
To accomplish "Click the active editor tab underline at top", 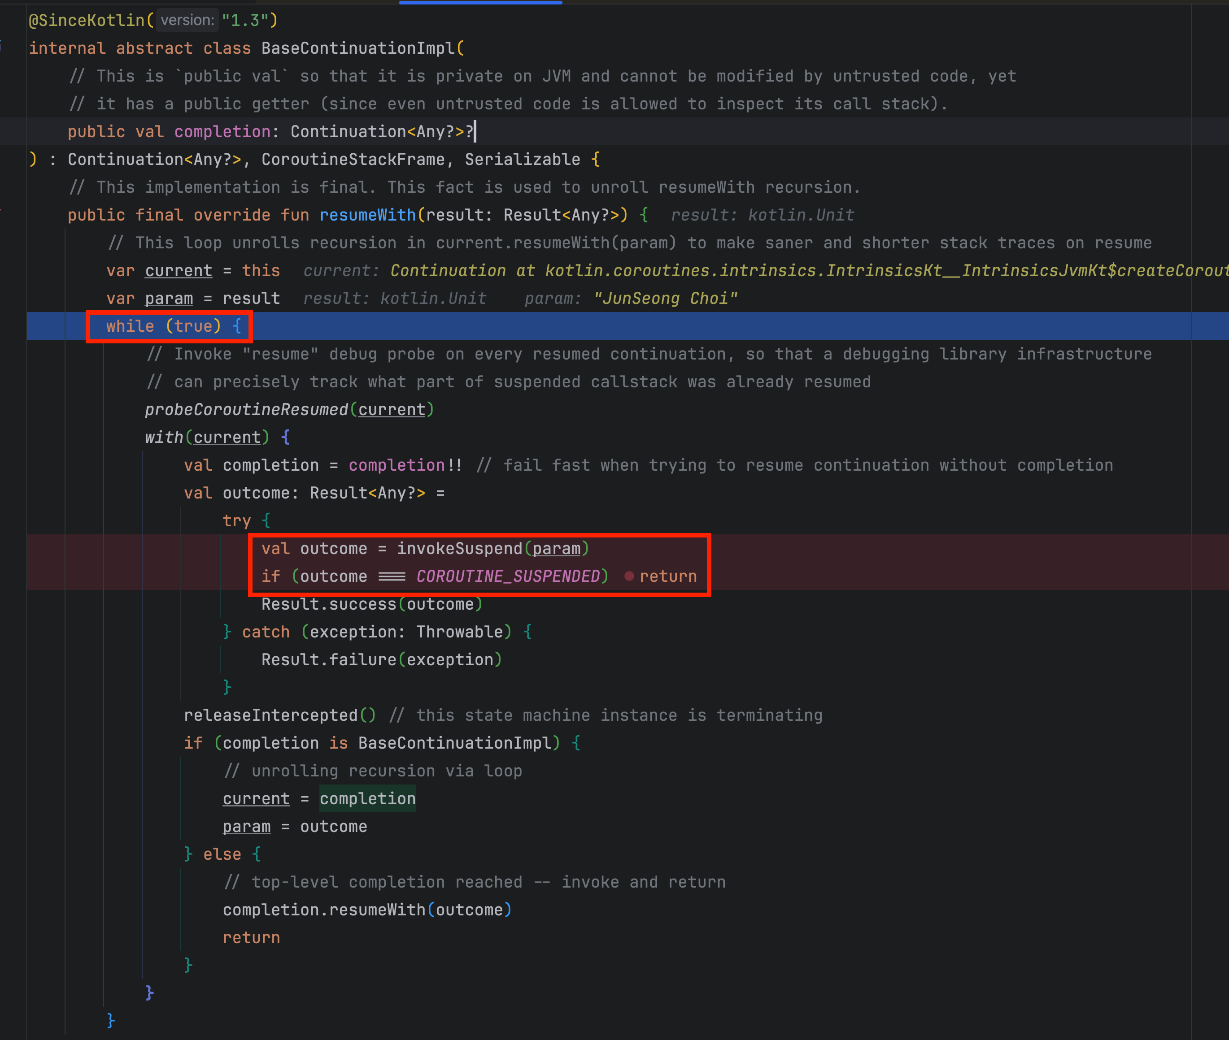I will click(480, 2).
